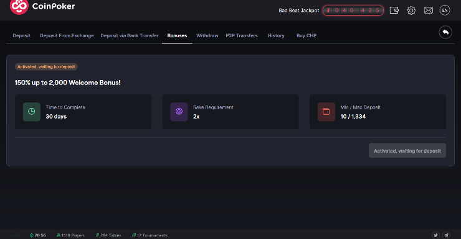Switch to Deposit From Exchange tab
The image size is (461, 239).
67,35
